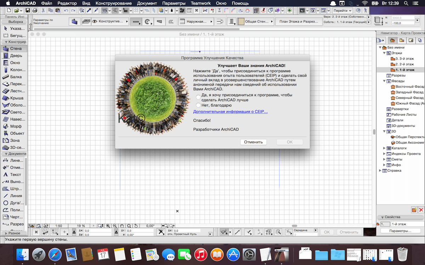This screenshot has width=425, height=265.
Task: Open the Редактор menu
Action: click(67, 3)
